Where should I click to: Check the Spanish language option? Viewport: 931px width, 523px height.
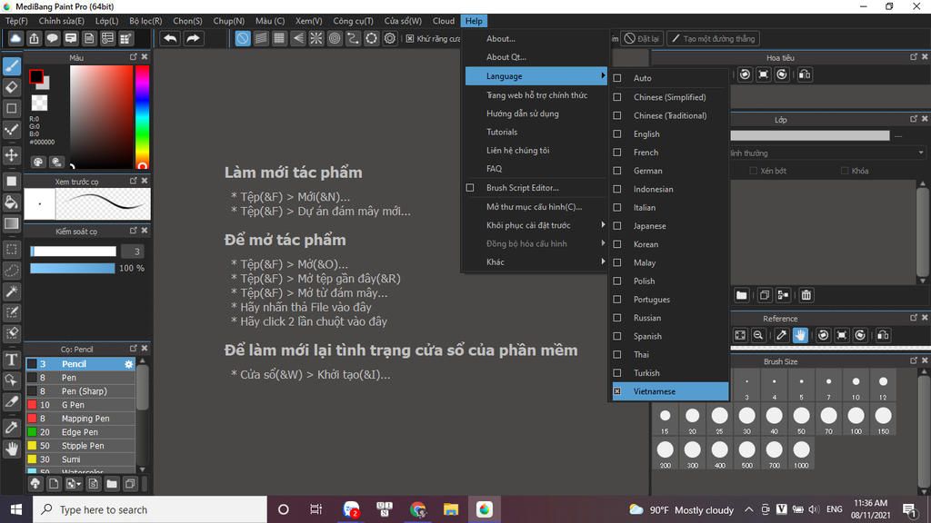point(617,336)
